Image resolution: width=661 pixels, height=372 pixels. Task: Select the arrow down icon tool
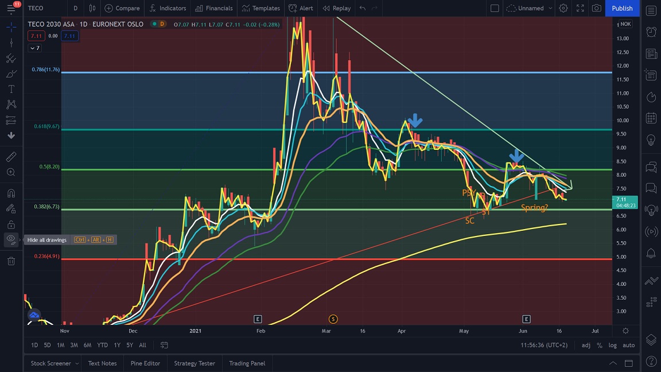(11, 135)
